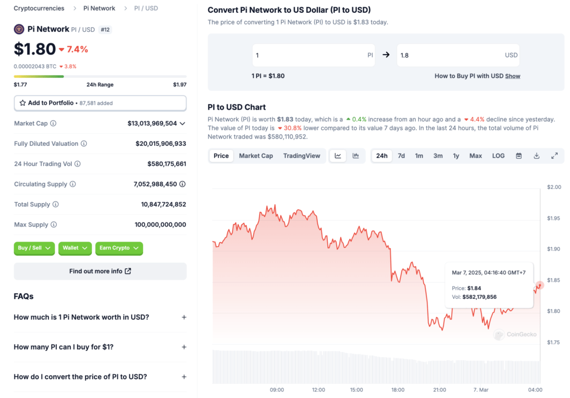Open the Earn Crypto dropdown
Viewport: 570px width, 398px height.
[x=119, y=248]
